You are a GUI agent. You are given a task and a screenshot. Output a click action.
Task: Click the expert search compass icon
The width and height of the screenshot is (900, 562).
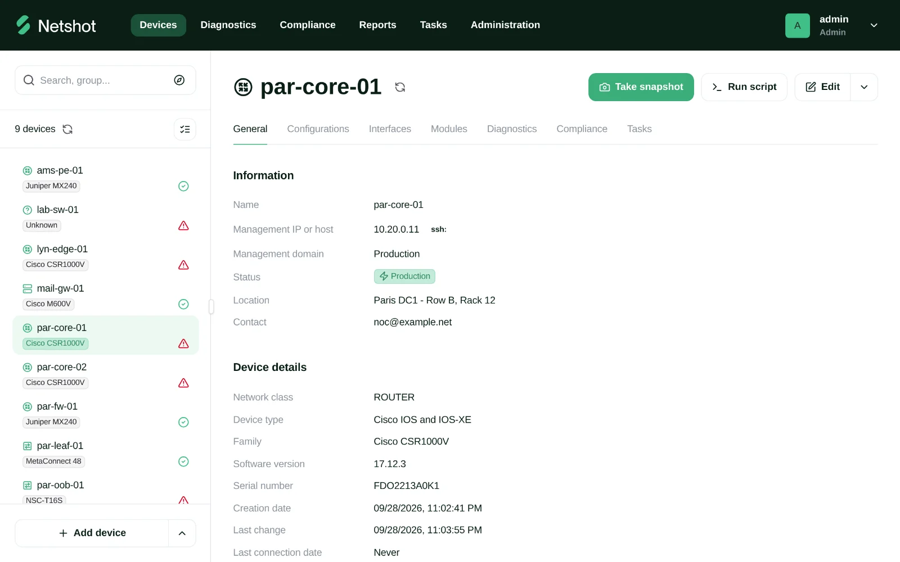pyautogui.click(x=179, y=80)
